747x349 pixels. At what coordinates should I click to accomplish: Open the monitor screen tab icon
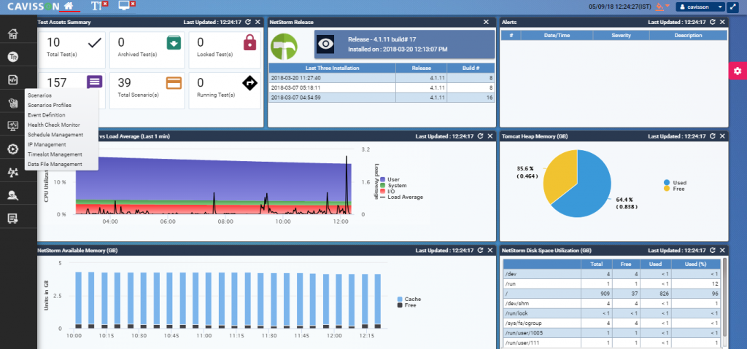click(124, 6)
